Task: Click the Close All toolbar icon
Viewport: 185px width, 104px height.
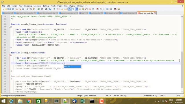Action: click(20, 9)
